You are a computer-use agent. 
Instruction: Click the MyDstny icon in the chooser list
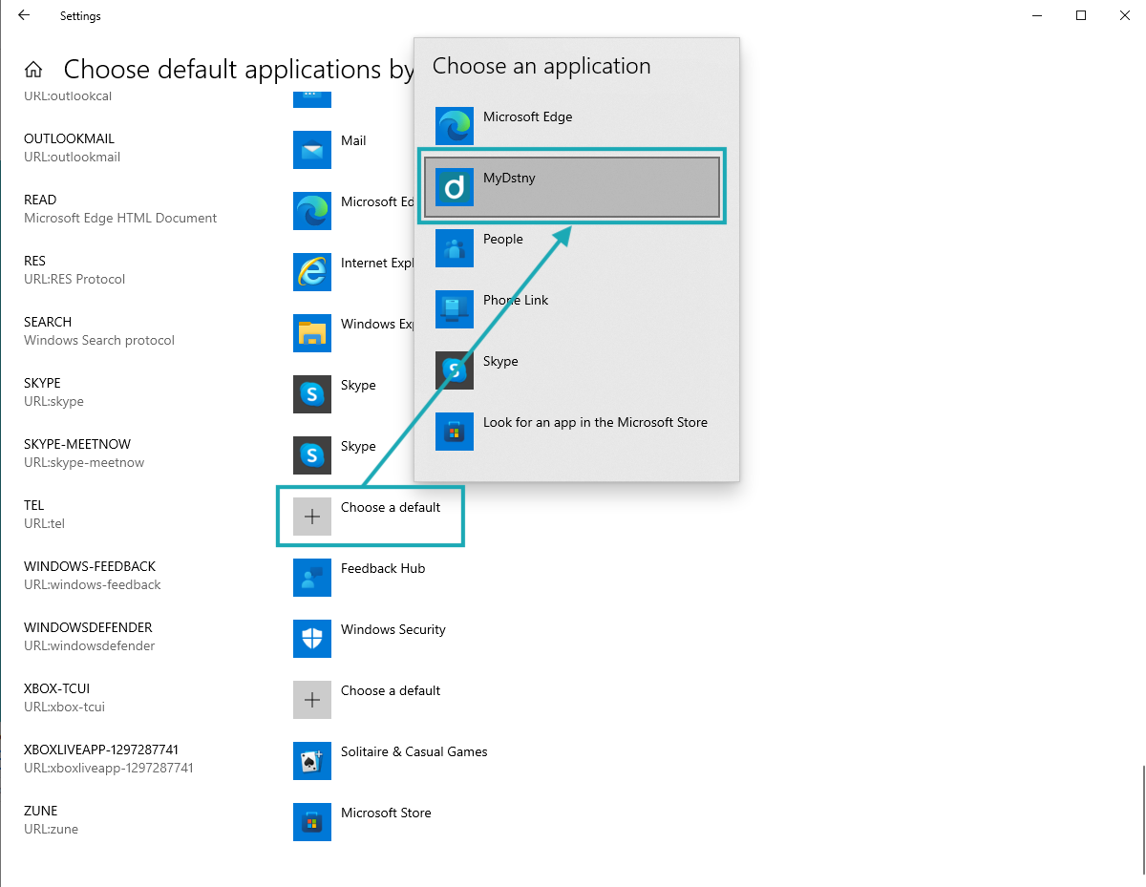point(455,186)
